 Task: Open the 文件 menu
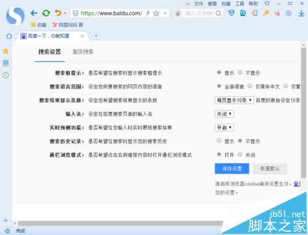point(198,4)
